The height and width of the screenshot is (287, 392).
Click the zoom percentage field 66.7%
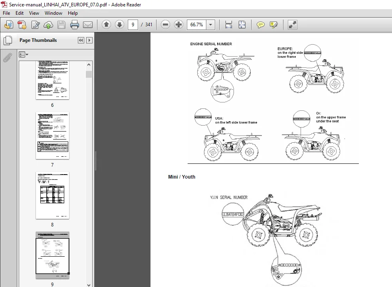(197, 25)
